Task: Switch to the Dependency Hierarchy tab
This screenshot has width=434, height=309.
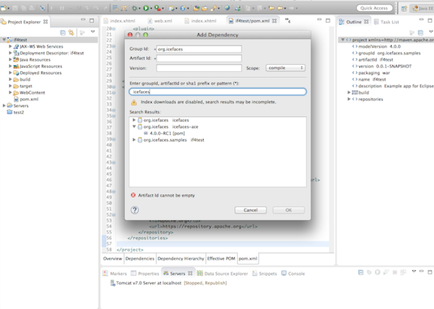Action: pos(181,258)
